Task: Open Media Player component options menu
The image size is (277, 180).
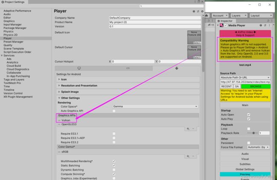Action: pos(269,26)
